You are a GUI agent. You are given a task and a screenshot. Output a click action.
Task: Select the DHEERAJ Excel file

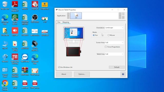point(25,32)
